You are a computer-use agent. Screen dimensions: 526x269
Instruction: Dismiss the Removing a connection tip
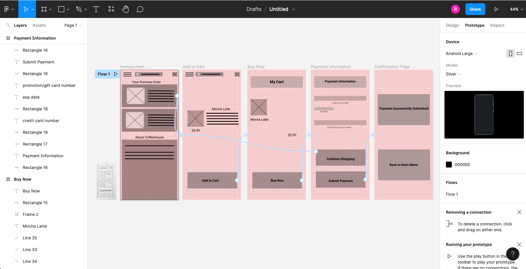(x=519, y=212)
